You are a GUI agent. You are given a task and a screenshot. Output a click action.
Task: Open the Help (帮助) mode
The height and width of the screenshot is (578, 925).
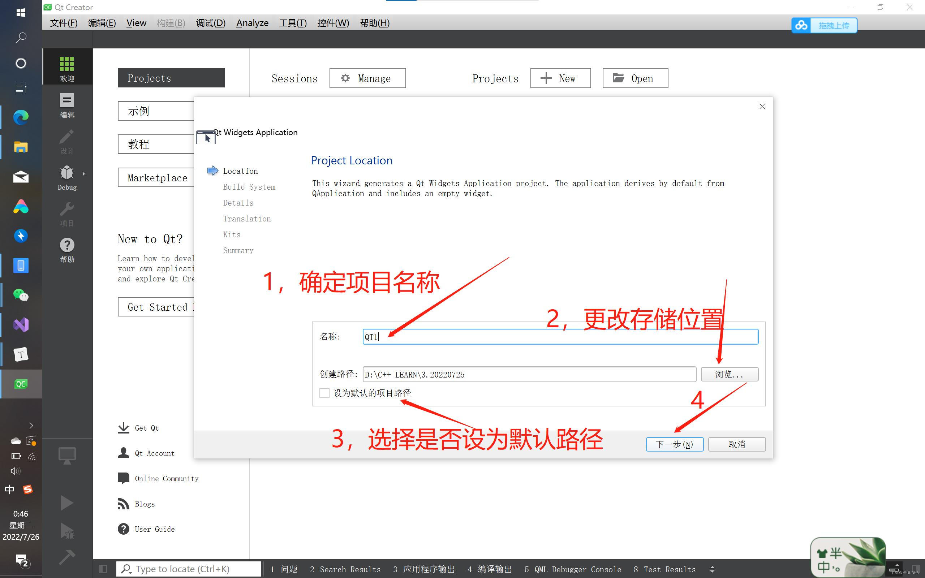67,250
